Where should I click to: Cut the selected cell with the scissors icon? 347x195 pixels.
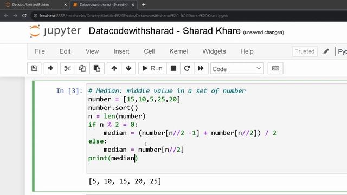point(67,68)
